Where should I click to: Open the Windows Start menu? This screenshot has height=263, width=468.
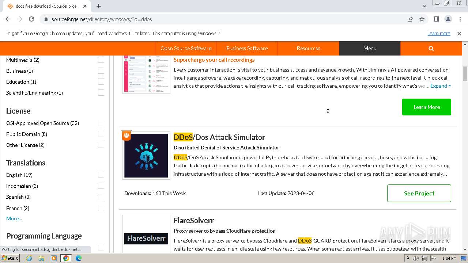pos(10,258)
